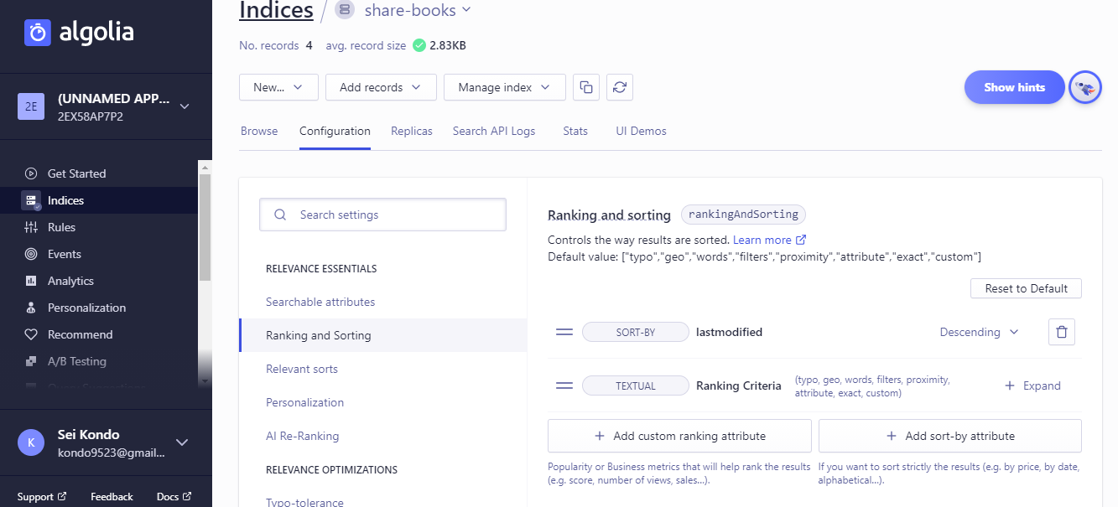This screenshot has height=507, width=1118.
Task: Click the copy index icon button
Action: coord(586,87)
